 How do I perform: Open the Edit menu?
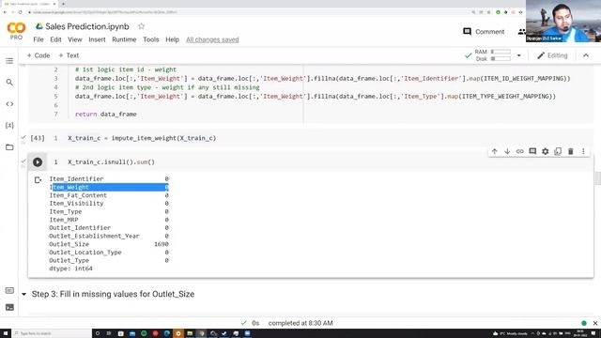click(x=55, y=39)
